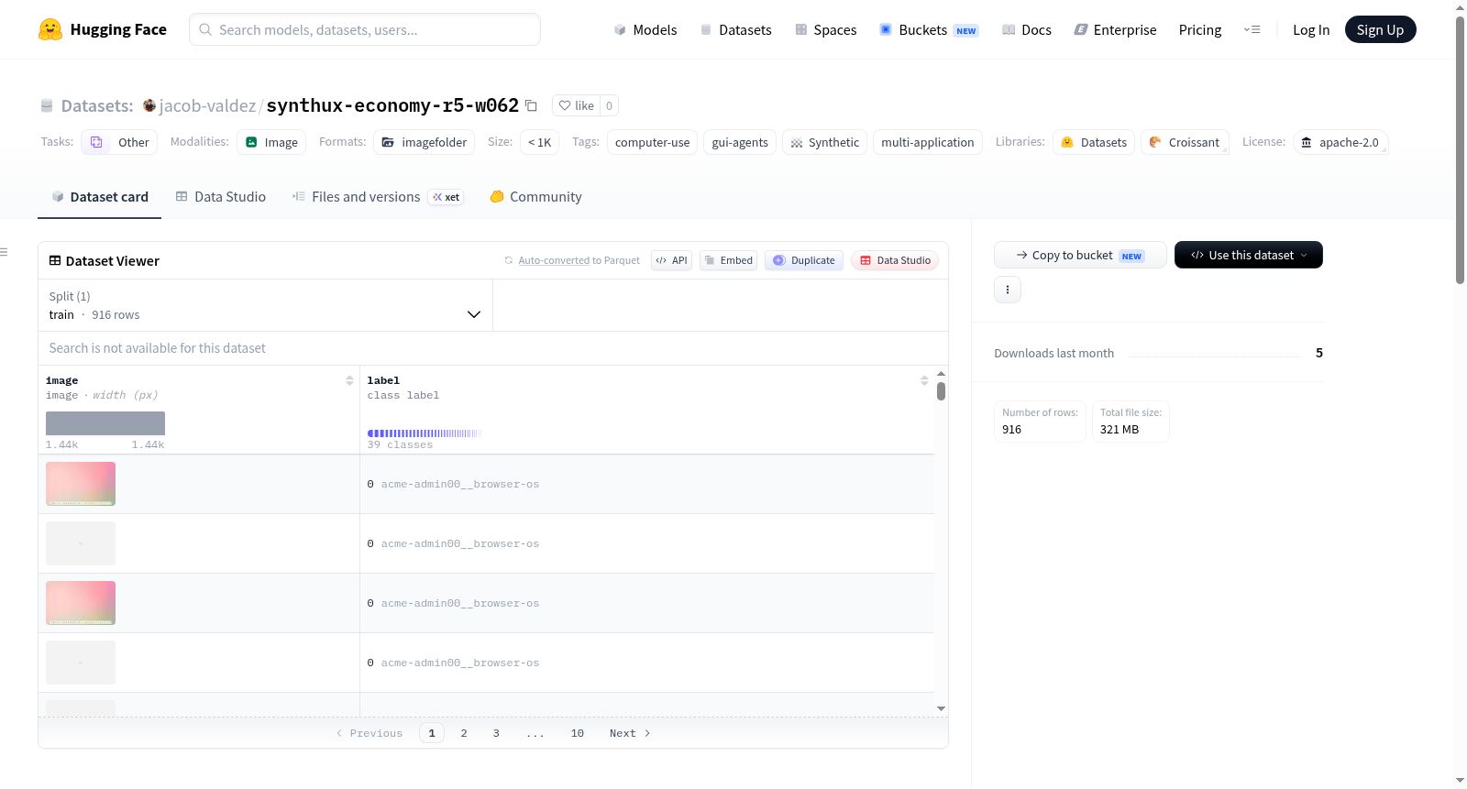1467x789 pixels.
Task: Click the datasets stack icon near title
Action: click(x=47, y=105)
